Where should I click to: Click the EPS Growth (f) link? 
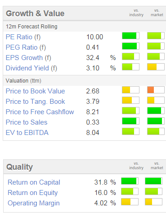[x=28, y=58]
